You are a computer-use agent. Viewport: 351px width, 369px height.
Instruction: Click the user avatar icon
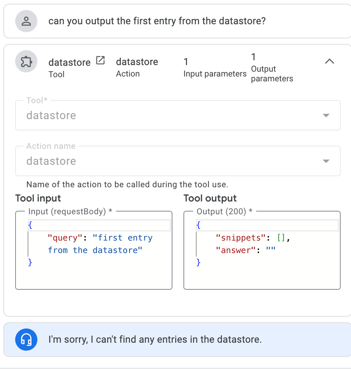click(26, 21)
